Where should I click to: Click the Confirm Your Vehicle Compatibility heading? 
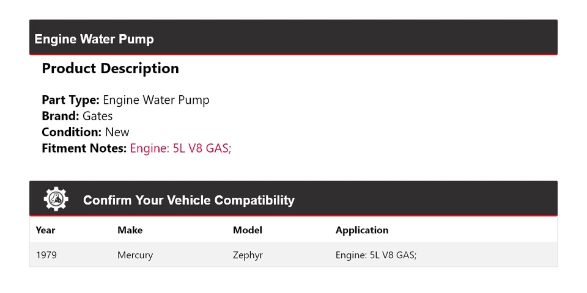[188, 200]
